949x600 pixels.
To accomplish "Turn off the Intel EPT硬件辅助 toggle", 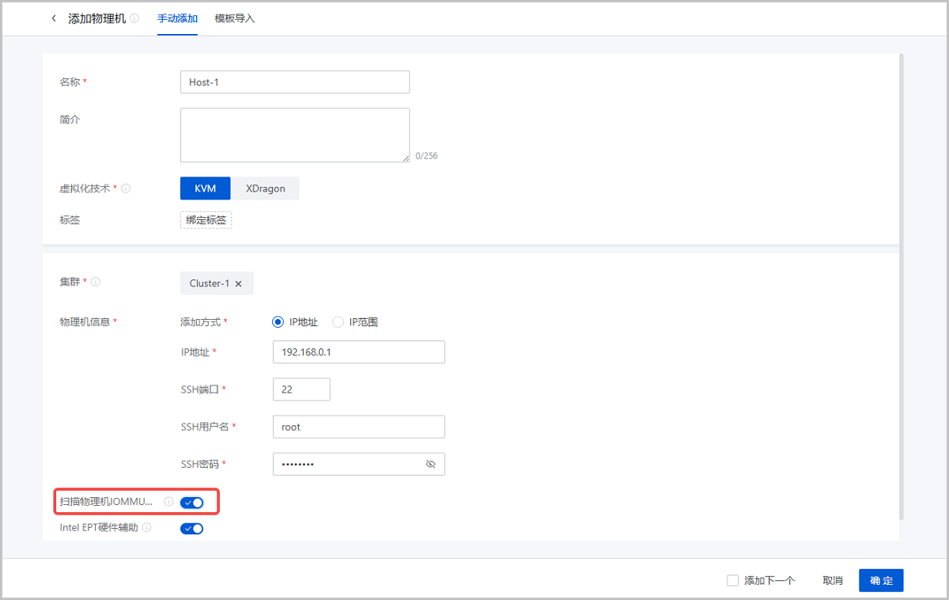I will click(x=191, y=528).
